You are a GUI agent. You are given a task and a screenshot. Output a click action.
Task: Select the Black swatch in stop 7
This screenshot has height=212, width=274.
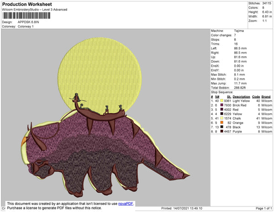(222, 127)
